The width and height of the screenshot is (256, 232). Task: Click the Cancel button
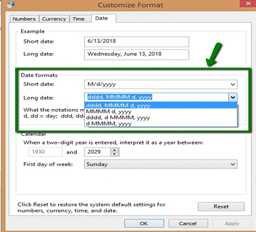[x=188, y=223]
